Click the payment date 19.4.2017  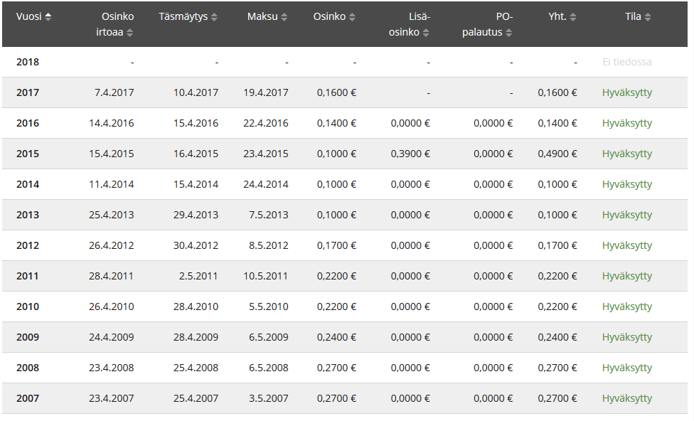click(x=265, y=92)
